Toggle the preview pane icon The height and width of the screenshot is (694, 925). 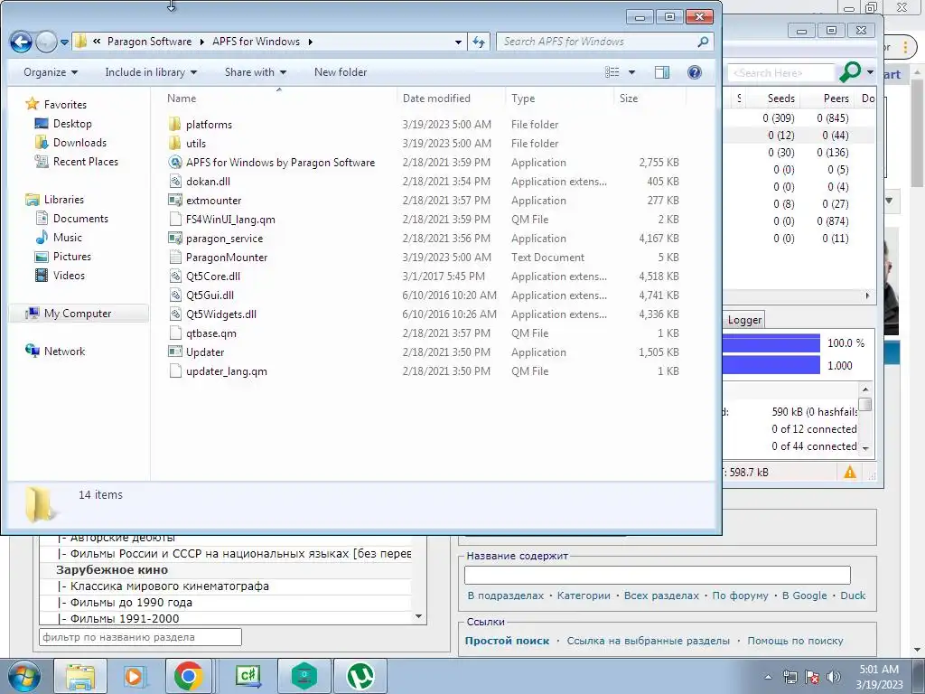[x=662, y=72]
